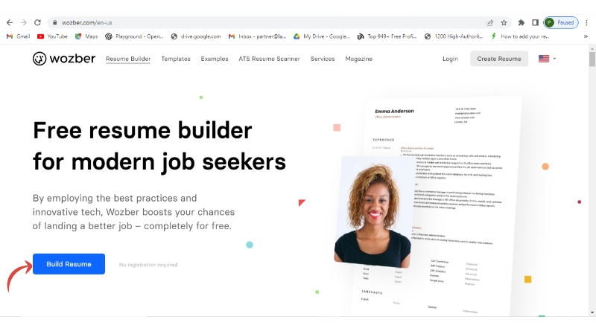This screenshot has width=596, height=334.
Task: Open the side panel icon
Action: 535,23
